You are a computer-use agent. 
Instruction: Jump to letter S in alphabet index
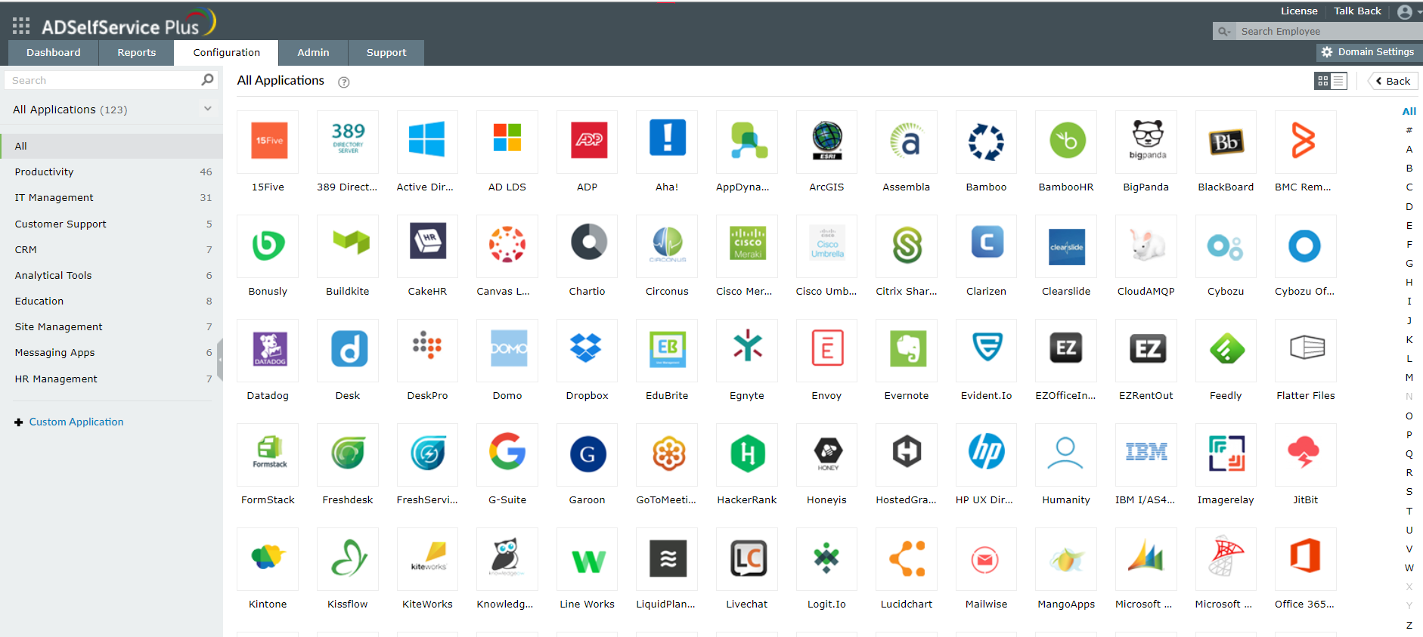coord(1409,491)
